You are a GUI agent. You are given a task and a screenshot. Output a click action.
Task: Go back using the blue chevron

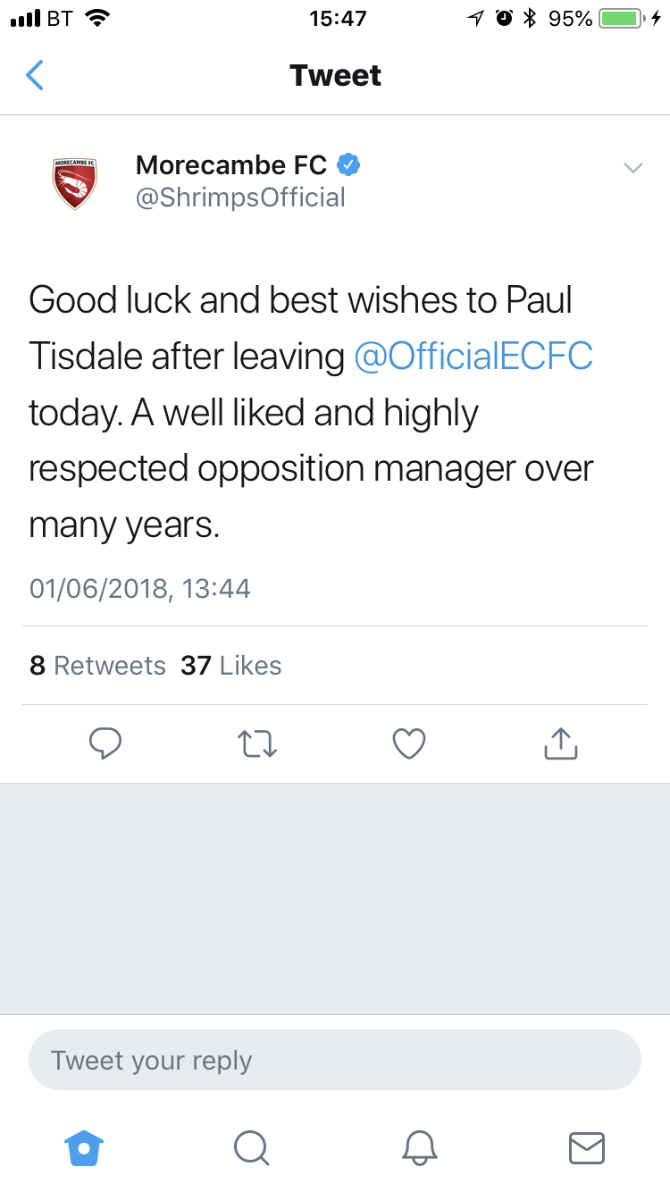tap(35, 75)
